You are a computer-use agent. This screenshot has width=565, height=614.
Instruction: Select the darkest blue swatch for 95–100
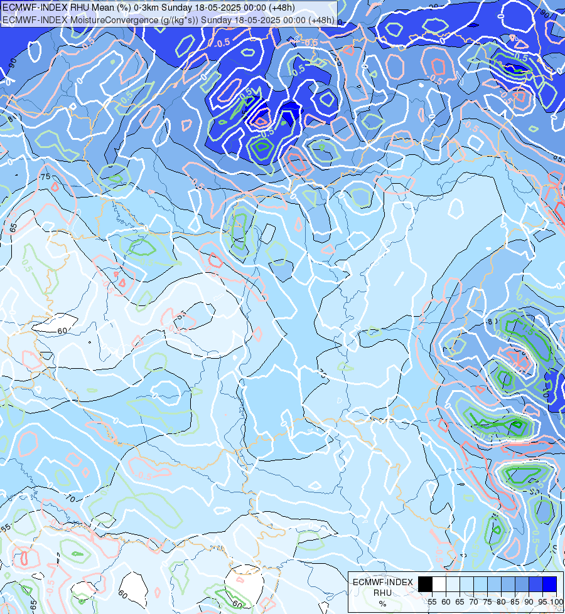(550, 584)
